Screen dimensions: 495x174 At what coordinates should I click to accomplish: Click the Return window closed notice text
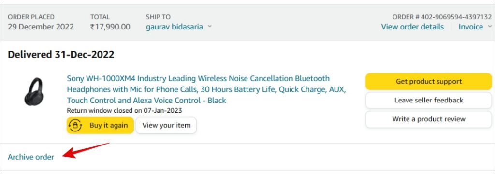(x=124, y=111)
